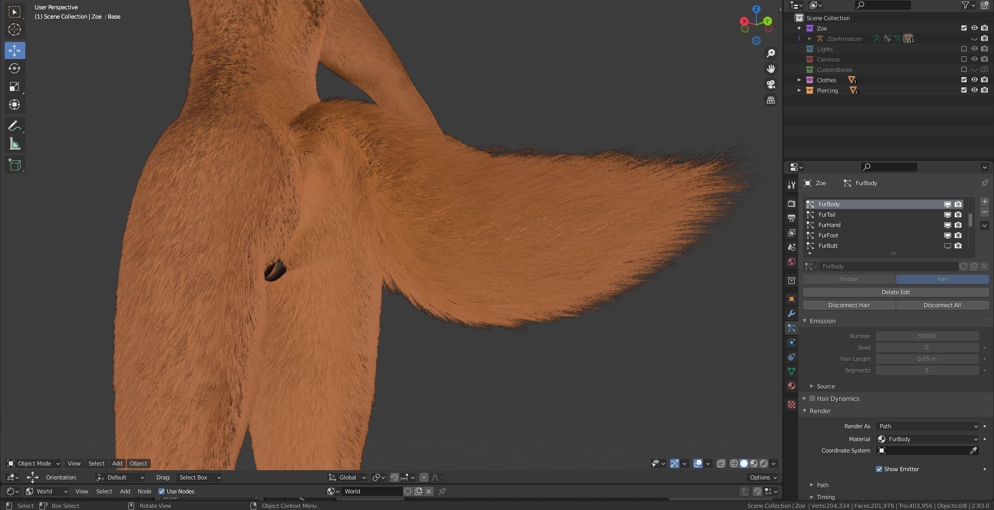This screenshot has height=510, width=994.
Task: Select the Add Cube tool
Action: (14, 165)
